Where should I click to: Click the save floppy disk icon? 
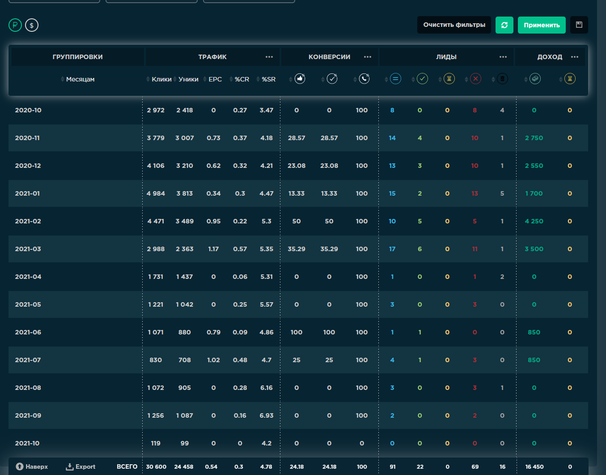(579, 25)
